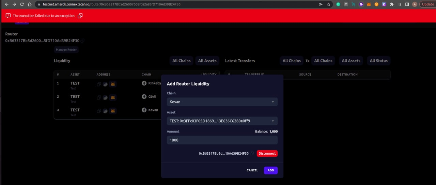436x185 pixels.
Task: Open the Extensions puzzle menu
Action: pyautogui.click(x=392, y=4)
